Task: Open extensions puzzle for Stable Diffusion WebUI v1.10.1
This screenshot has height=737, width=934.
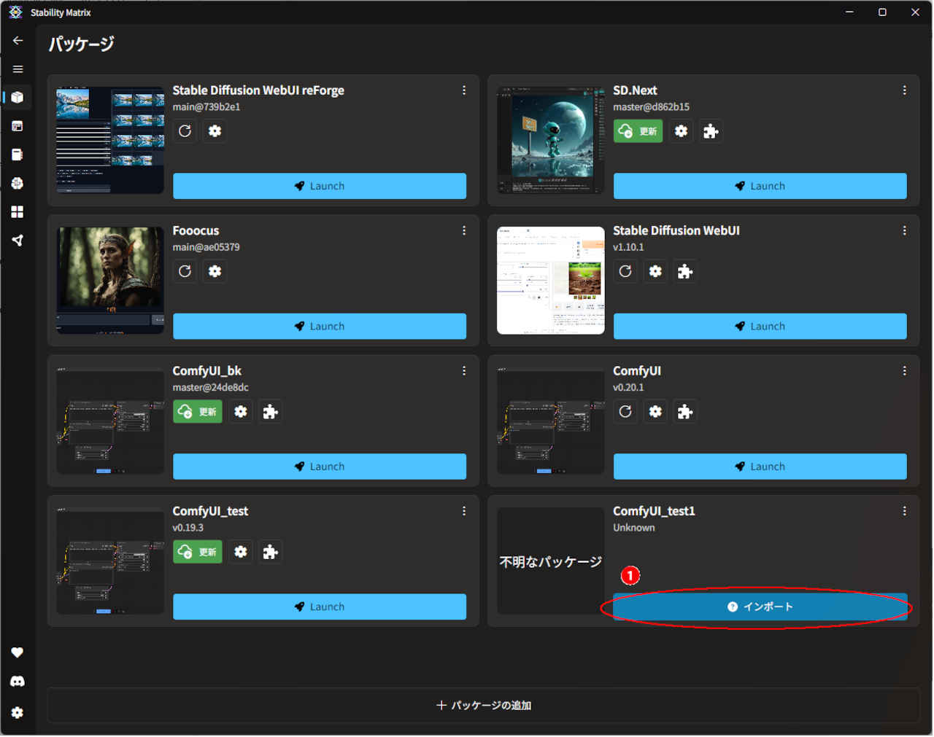Action: 685,271
